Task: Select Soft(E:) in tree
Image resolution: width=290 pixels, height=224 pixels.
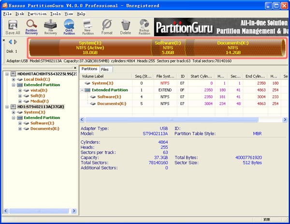Action: (38, 96)
